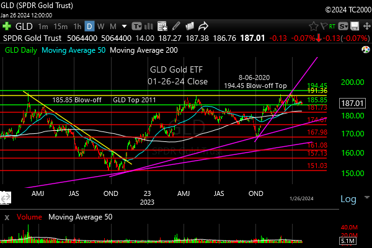Click the save floppy disk icon
The image size is (372, 248).
coord(355,26)
